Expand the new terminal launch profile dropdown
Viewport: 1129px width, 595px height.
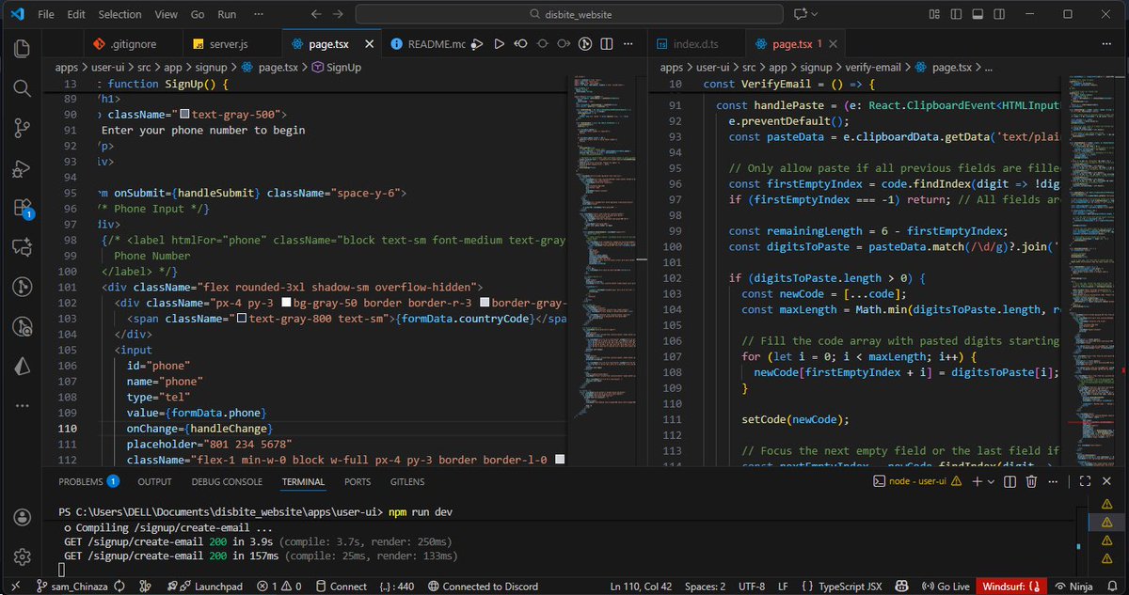click(991, 481)
